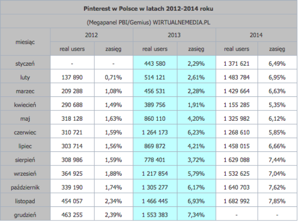Click the table title 'Pinterest w Polsce w latach 2012-2014 roku'

pos(149,9)
